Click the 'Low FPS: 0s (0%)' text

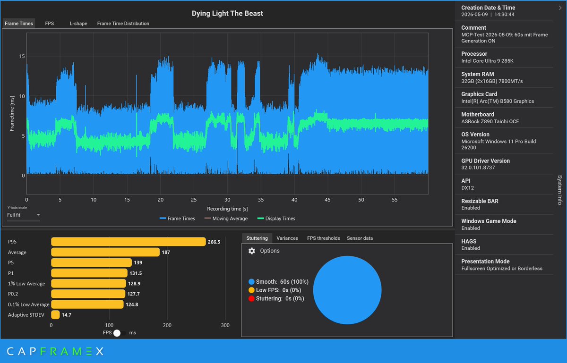click(x=278, y=290)
